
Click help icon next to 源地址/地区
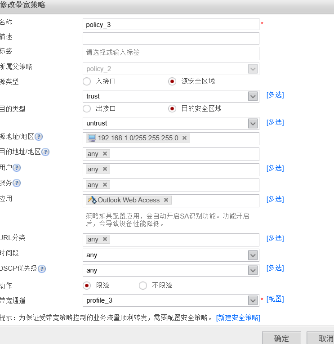(39, 137)
